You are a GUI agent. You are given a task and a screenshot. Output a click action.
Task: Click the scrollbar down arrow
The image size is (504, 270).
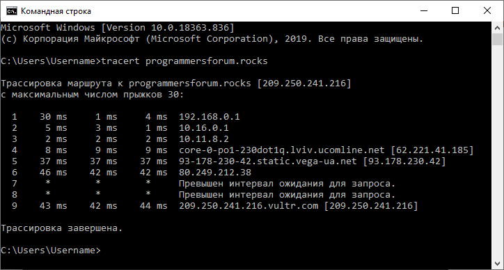tap(497, 264)
